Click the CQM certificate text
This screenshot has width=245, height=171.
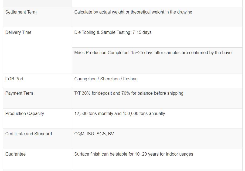pyautogui.click(x=79, y=134)
